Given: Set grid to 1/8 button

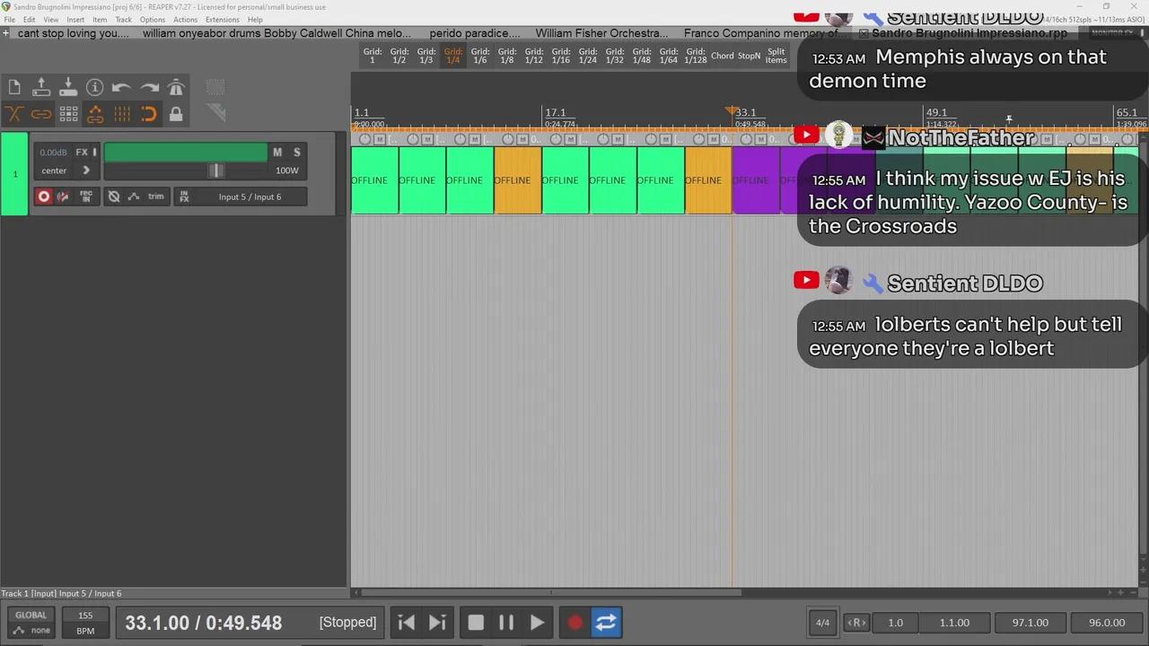Looking at the screenshot, I should (507, 56).
